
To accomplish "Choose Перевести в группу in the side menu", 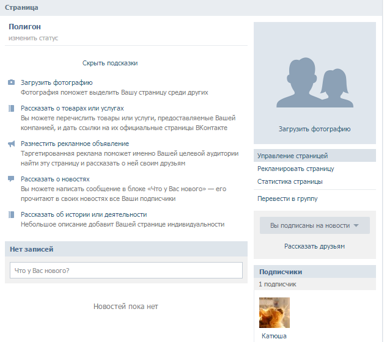I will point(287,198).
